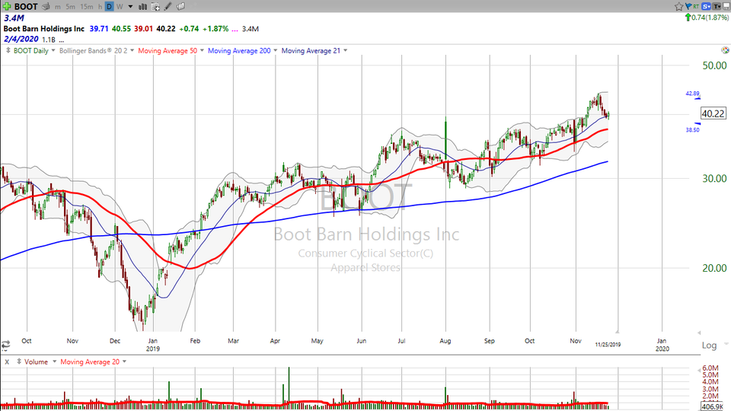Click the layout icon at top right corner
Viewport: 731px width, 411px height.
[725, 7]
